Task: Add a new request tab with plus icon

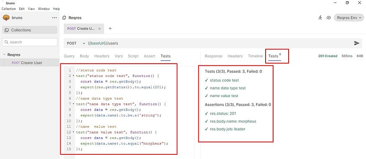Action: click(x=110, y=28)
